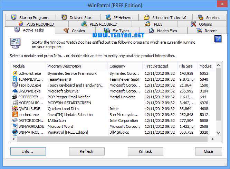Sort by Company column header
The height and width of the screenshot is (169, 230).
pos(125,66)
